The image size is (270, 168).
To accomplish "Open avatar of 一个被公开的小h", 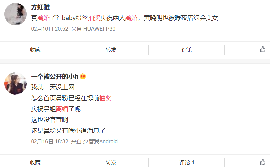I will [x=15, y=84].
